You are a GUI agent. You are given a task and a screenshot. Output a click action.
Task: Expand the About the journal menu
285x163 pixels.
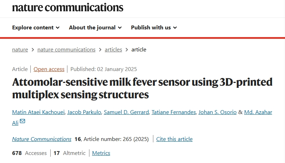[x=95, y=28]
